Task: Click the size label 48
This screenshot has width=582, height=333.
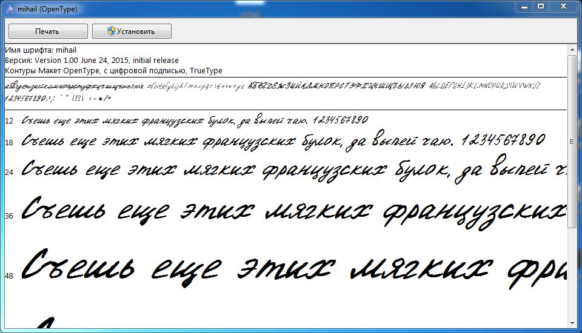Action: (9, 275)
